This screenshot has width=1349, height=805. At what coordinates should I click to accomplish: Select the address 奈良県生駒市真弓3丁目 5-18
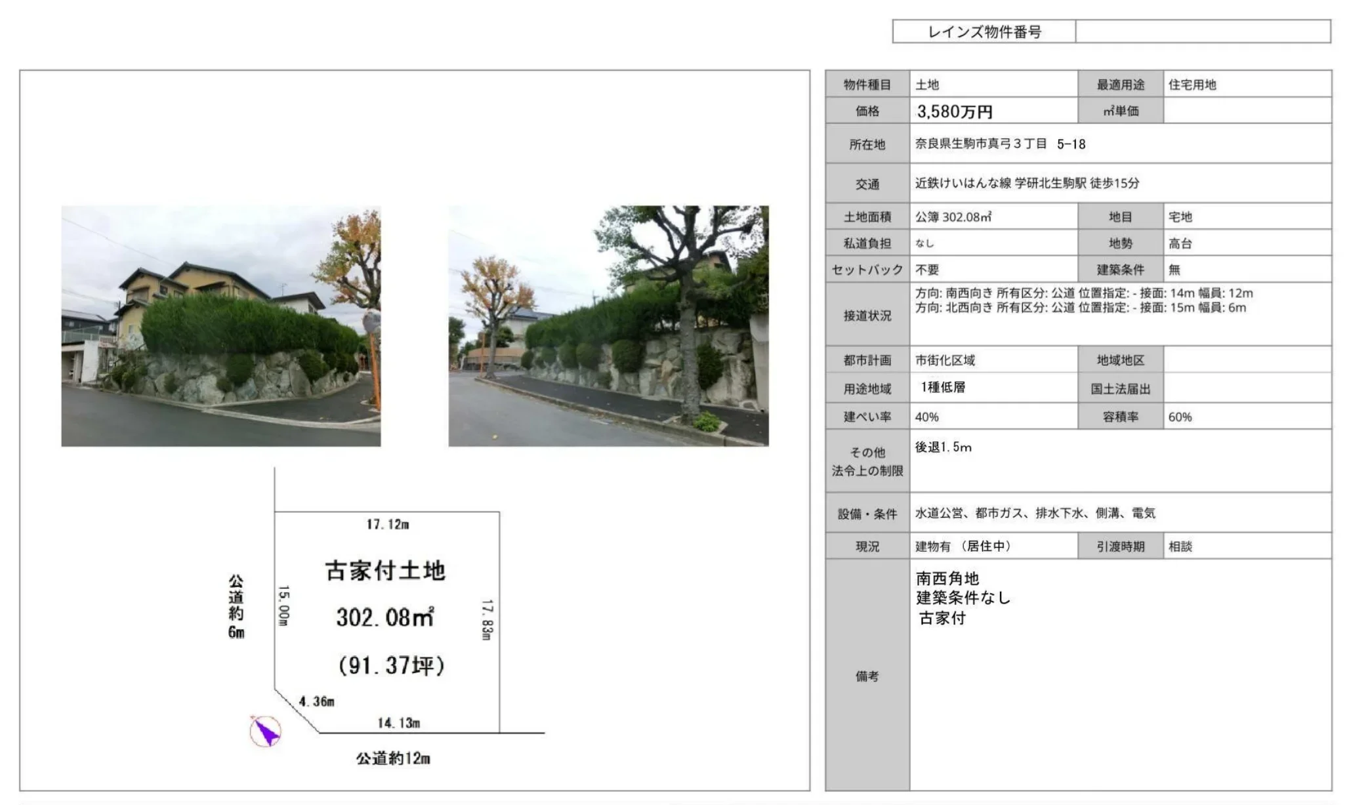(x=1001, y=144)
